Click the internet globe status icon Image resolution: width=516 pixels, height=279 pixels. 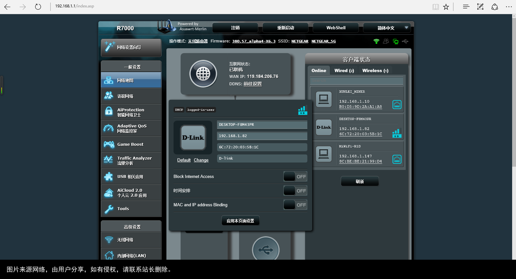coord(203,74)
